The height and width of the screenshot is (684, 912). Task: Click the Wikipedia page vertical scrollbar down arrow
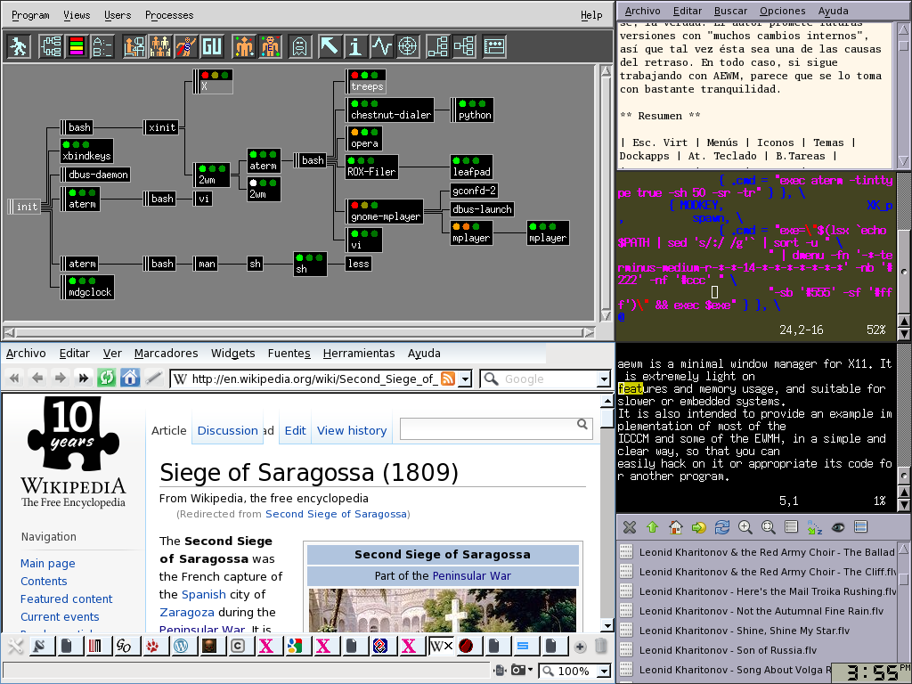(x=607, y=626)
